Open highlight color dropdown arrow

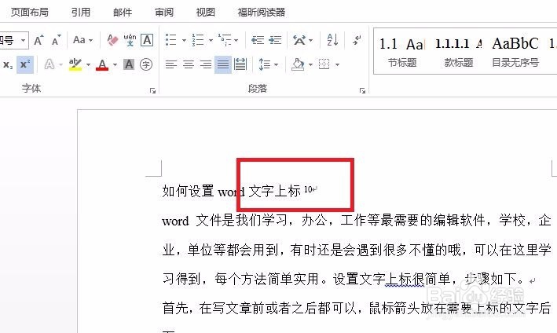[x=88, y=65]
